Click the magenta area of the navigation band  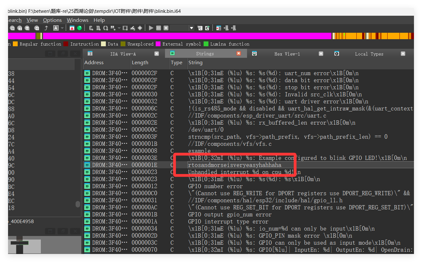pyautogui.click(x=187, y=36)
